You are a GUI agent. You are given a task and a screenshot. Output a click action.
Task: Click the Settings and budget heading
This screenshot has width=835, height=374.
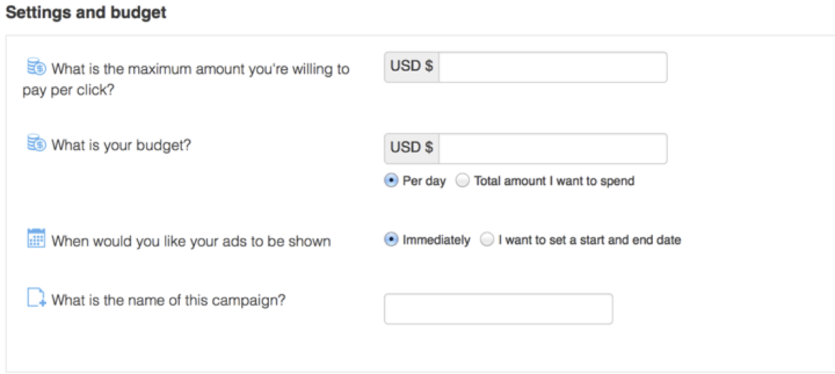[x=86, y=13]
